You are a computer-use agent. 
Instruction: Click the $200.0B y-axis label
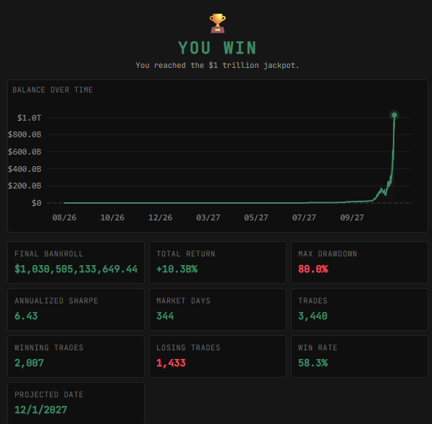click(x=25, y=186)
